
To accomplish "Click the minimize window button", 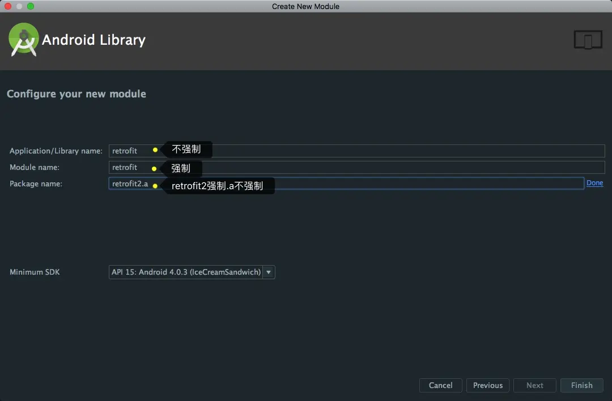I will point(19,6).
